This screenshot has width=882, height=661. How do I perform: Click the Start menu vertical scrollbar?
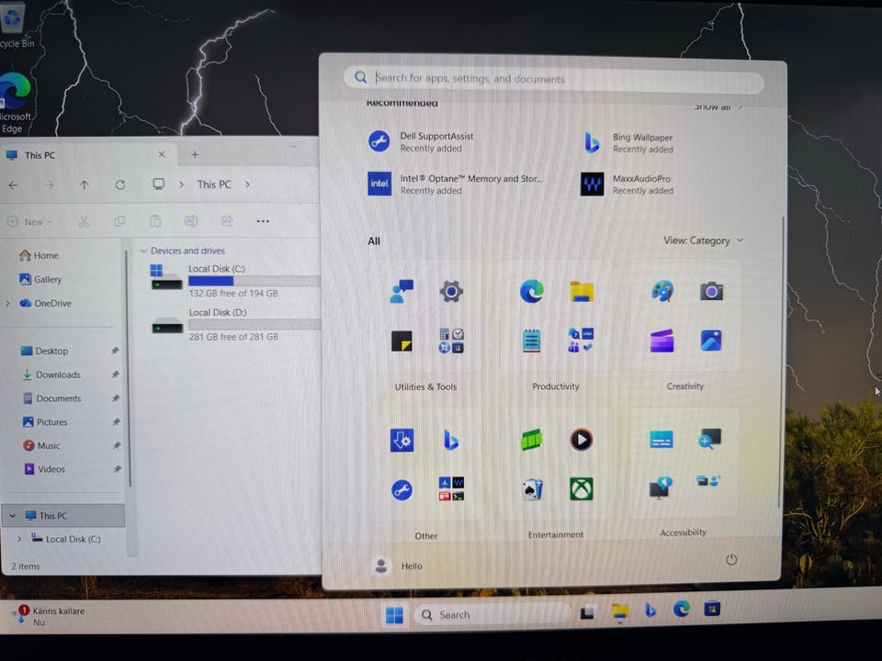(782, 363)
